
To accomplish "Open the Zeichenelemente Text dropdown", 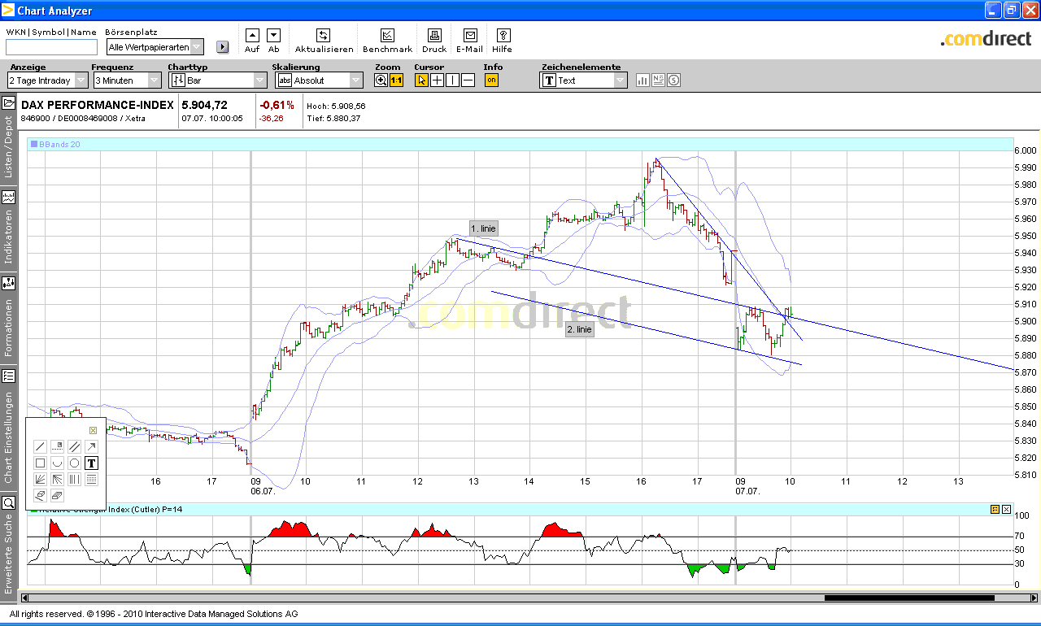I will pos(583,80).
